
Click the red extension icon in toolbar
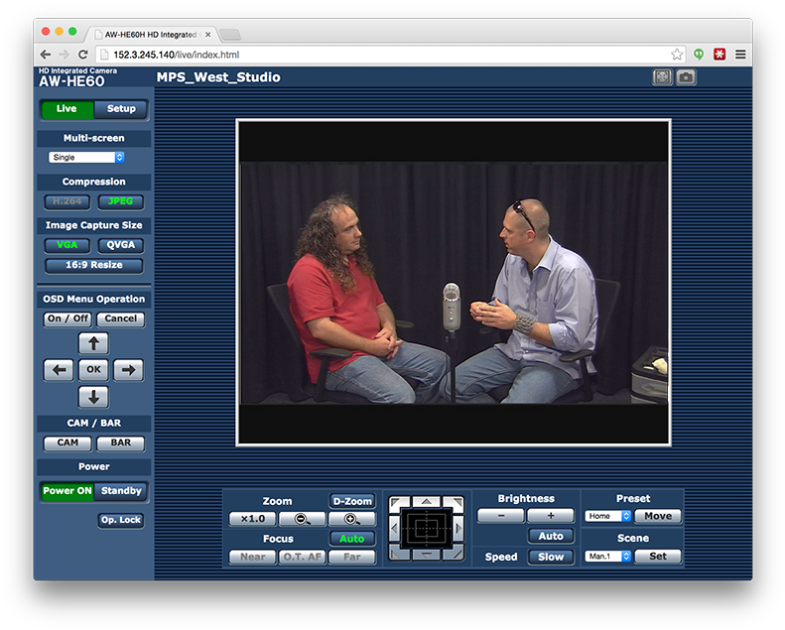tap(720, 55)
